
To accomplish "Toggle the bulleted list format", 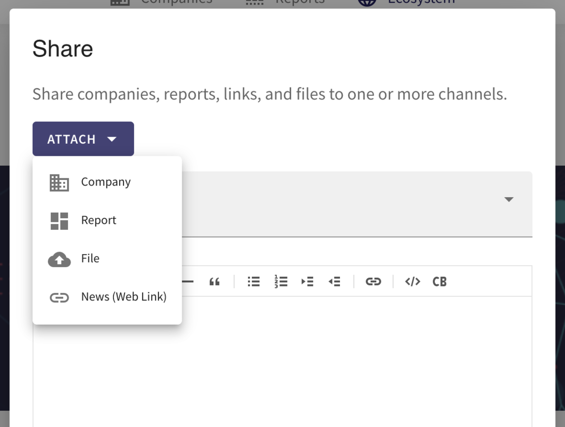I will (253, 281).
